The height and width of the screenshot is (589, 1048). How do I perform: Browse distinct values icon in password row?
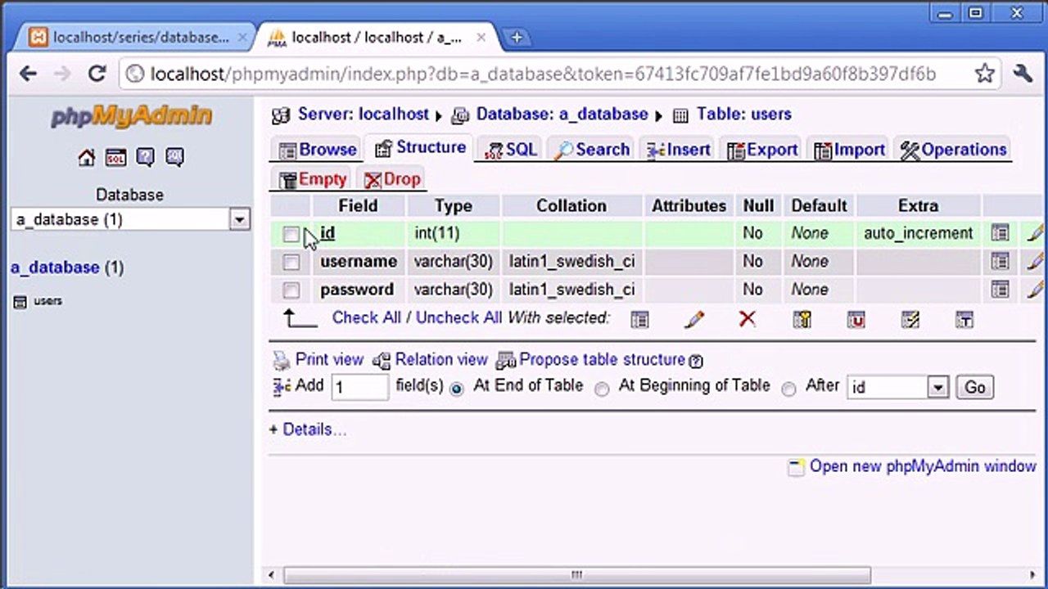coord(1000,289)
